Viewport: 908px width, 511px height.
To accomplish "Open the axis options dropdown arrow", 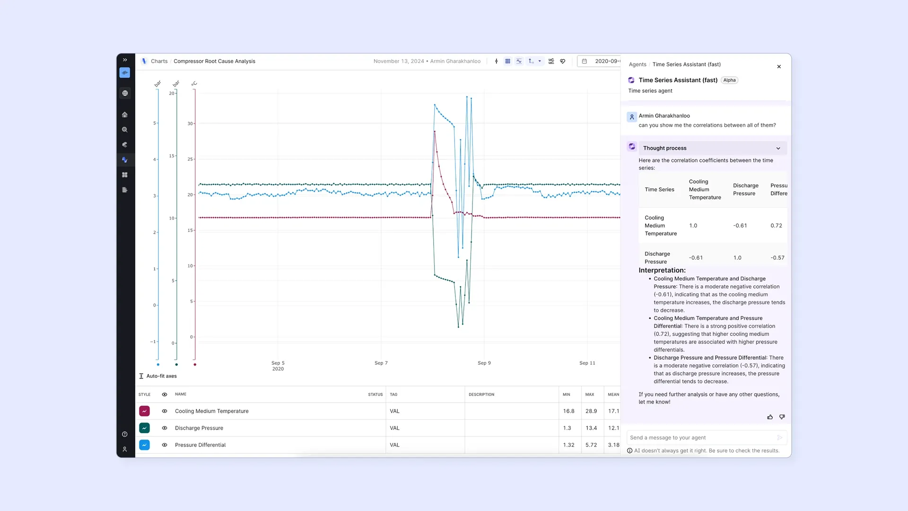I will coord(540,61).
